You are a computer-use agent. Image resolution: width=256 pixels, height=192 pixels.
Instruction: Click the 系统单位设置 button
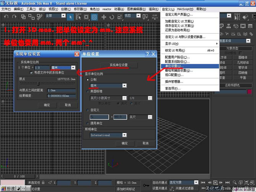(119, 65)
